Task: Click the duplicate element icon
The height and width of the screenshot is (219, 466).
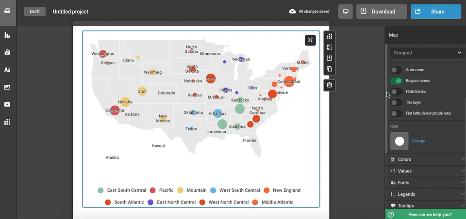Action: click(x=329, y=69)
